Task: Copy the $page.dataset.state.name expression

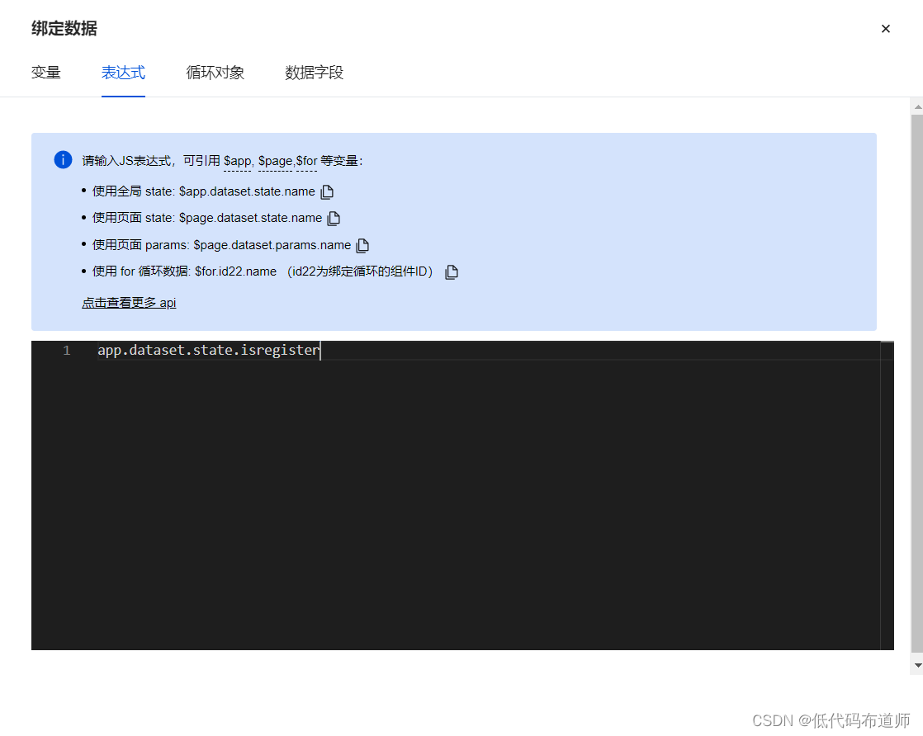Action: 334,219
